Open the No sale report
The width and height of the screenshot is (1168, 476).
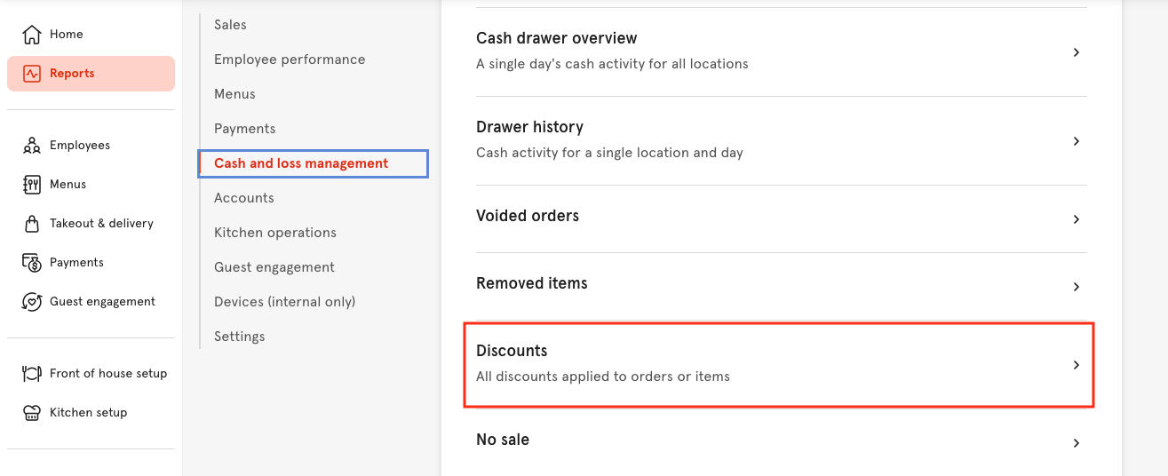(503, 440)
